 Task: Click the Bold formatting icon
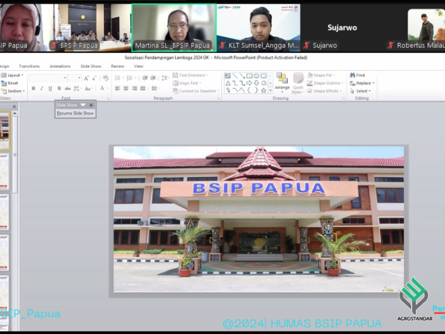[33, 89]
